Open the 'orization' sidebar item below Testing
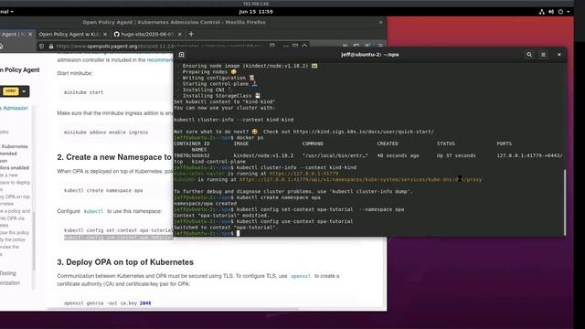Screen dimensions: 585x329 (10, 283)
